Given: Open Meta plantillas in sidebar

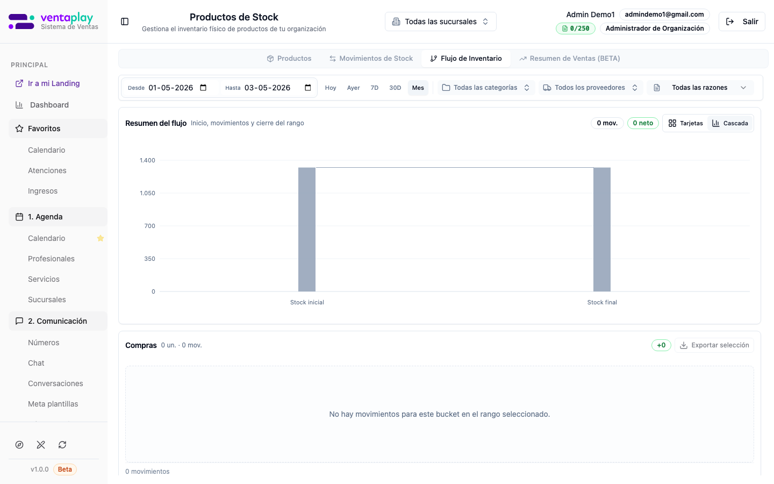Looking at the screenshot, I should click(x=53, y=404).
